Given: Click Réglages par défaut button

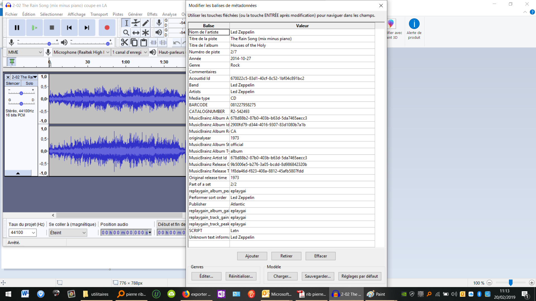Looking at the screenshot, I should coord(360,276).
